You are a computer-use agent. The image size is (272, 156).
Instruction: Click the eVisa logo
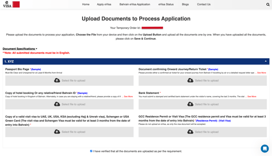click(x=11, y=4)
